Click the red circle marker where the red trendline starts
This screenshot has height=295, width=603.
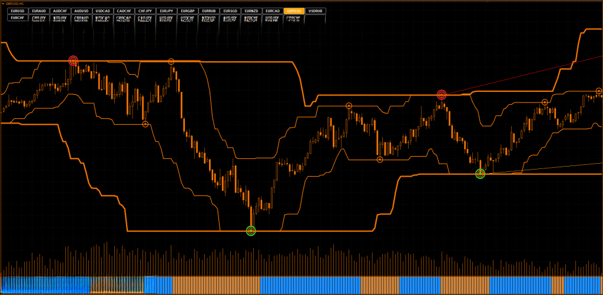click(442, 95)
